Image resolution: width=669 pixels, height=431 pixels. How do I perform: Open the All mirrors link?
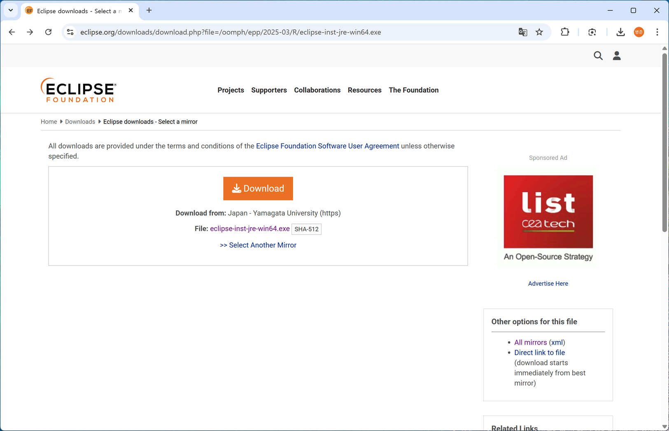530,342
